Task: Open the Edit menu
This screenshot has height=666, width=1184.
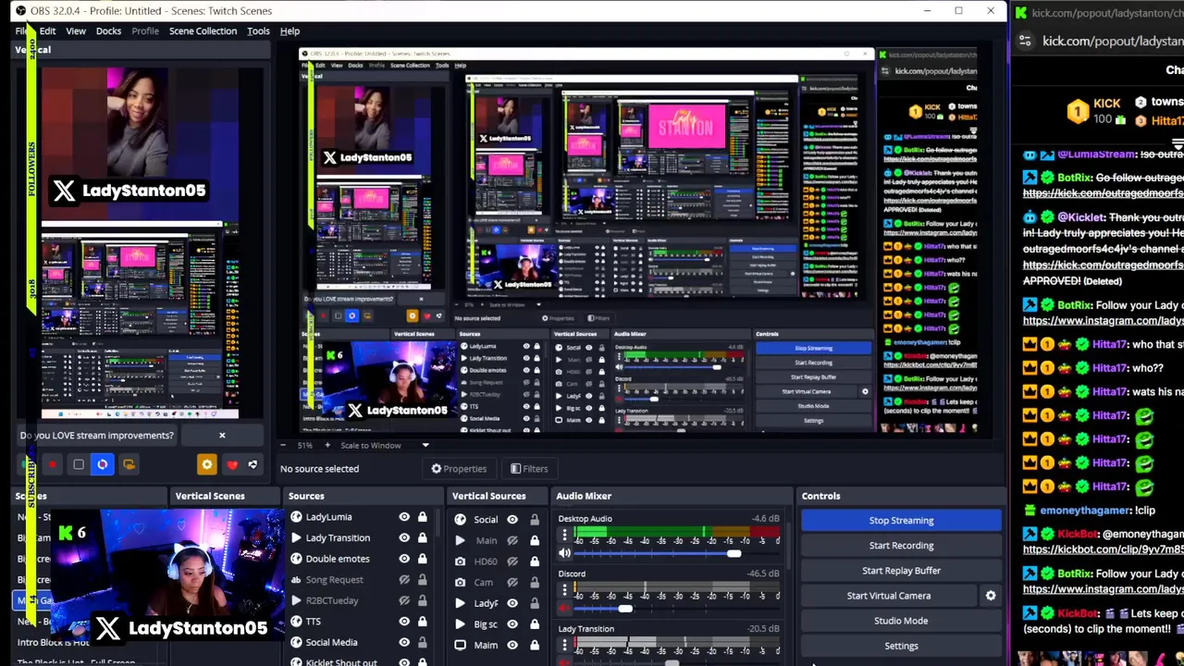Action: [x=47, y=31]
